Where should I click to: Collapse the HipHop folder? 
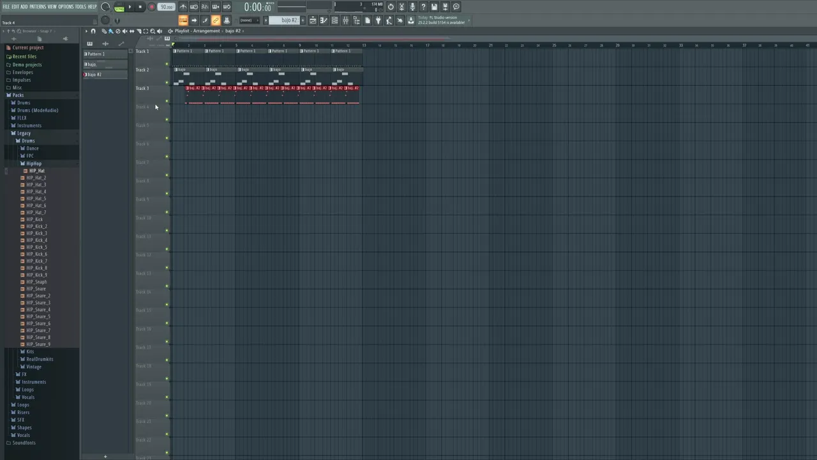pyautogui.click(x=33, y=164)
